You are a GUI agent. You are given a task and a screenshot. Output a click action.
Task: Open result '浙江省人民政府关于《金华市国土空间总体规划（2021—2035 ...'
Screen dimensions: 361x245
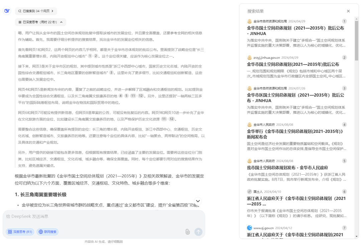pos(296,201)
